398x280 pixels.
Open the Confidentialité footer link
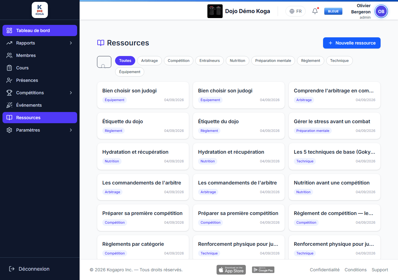(x=325, y=270)
